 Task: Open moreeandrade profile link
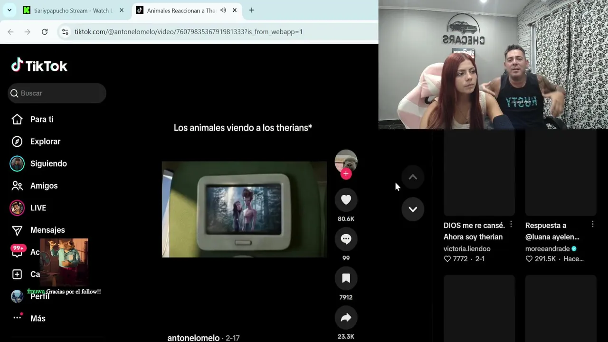(547, 249)
